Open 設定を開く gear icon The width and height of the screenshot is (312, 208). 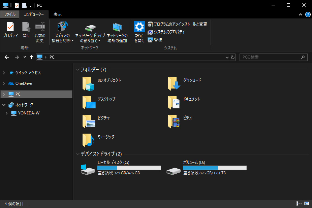coord(139,27)
